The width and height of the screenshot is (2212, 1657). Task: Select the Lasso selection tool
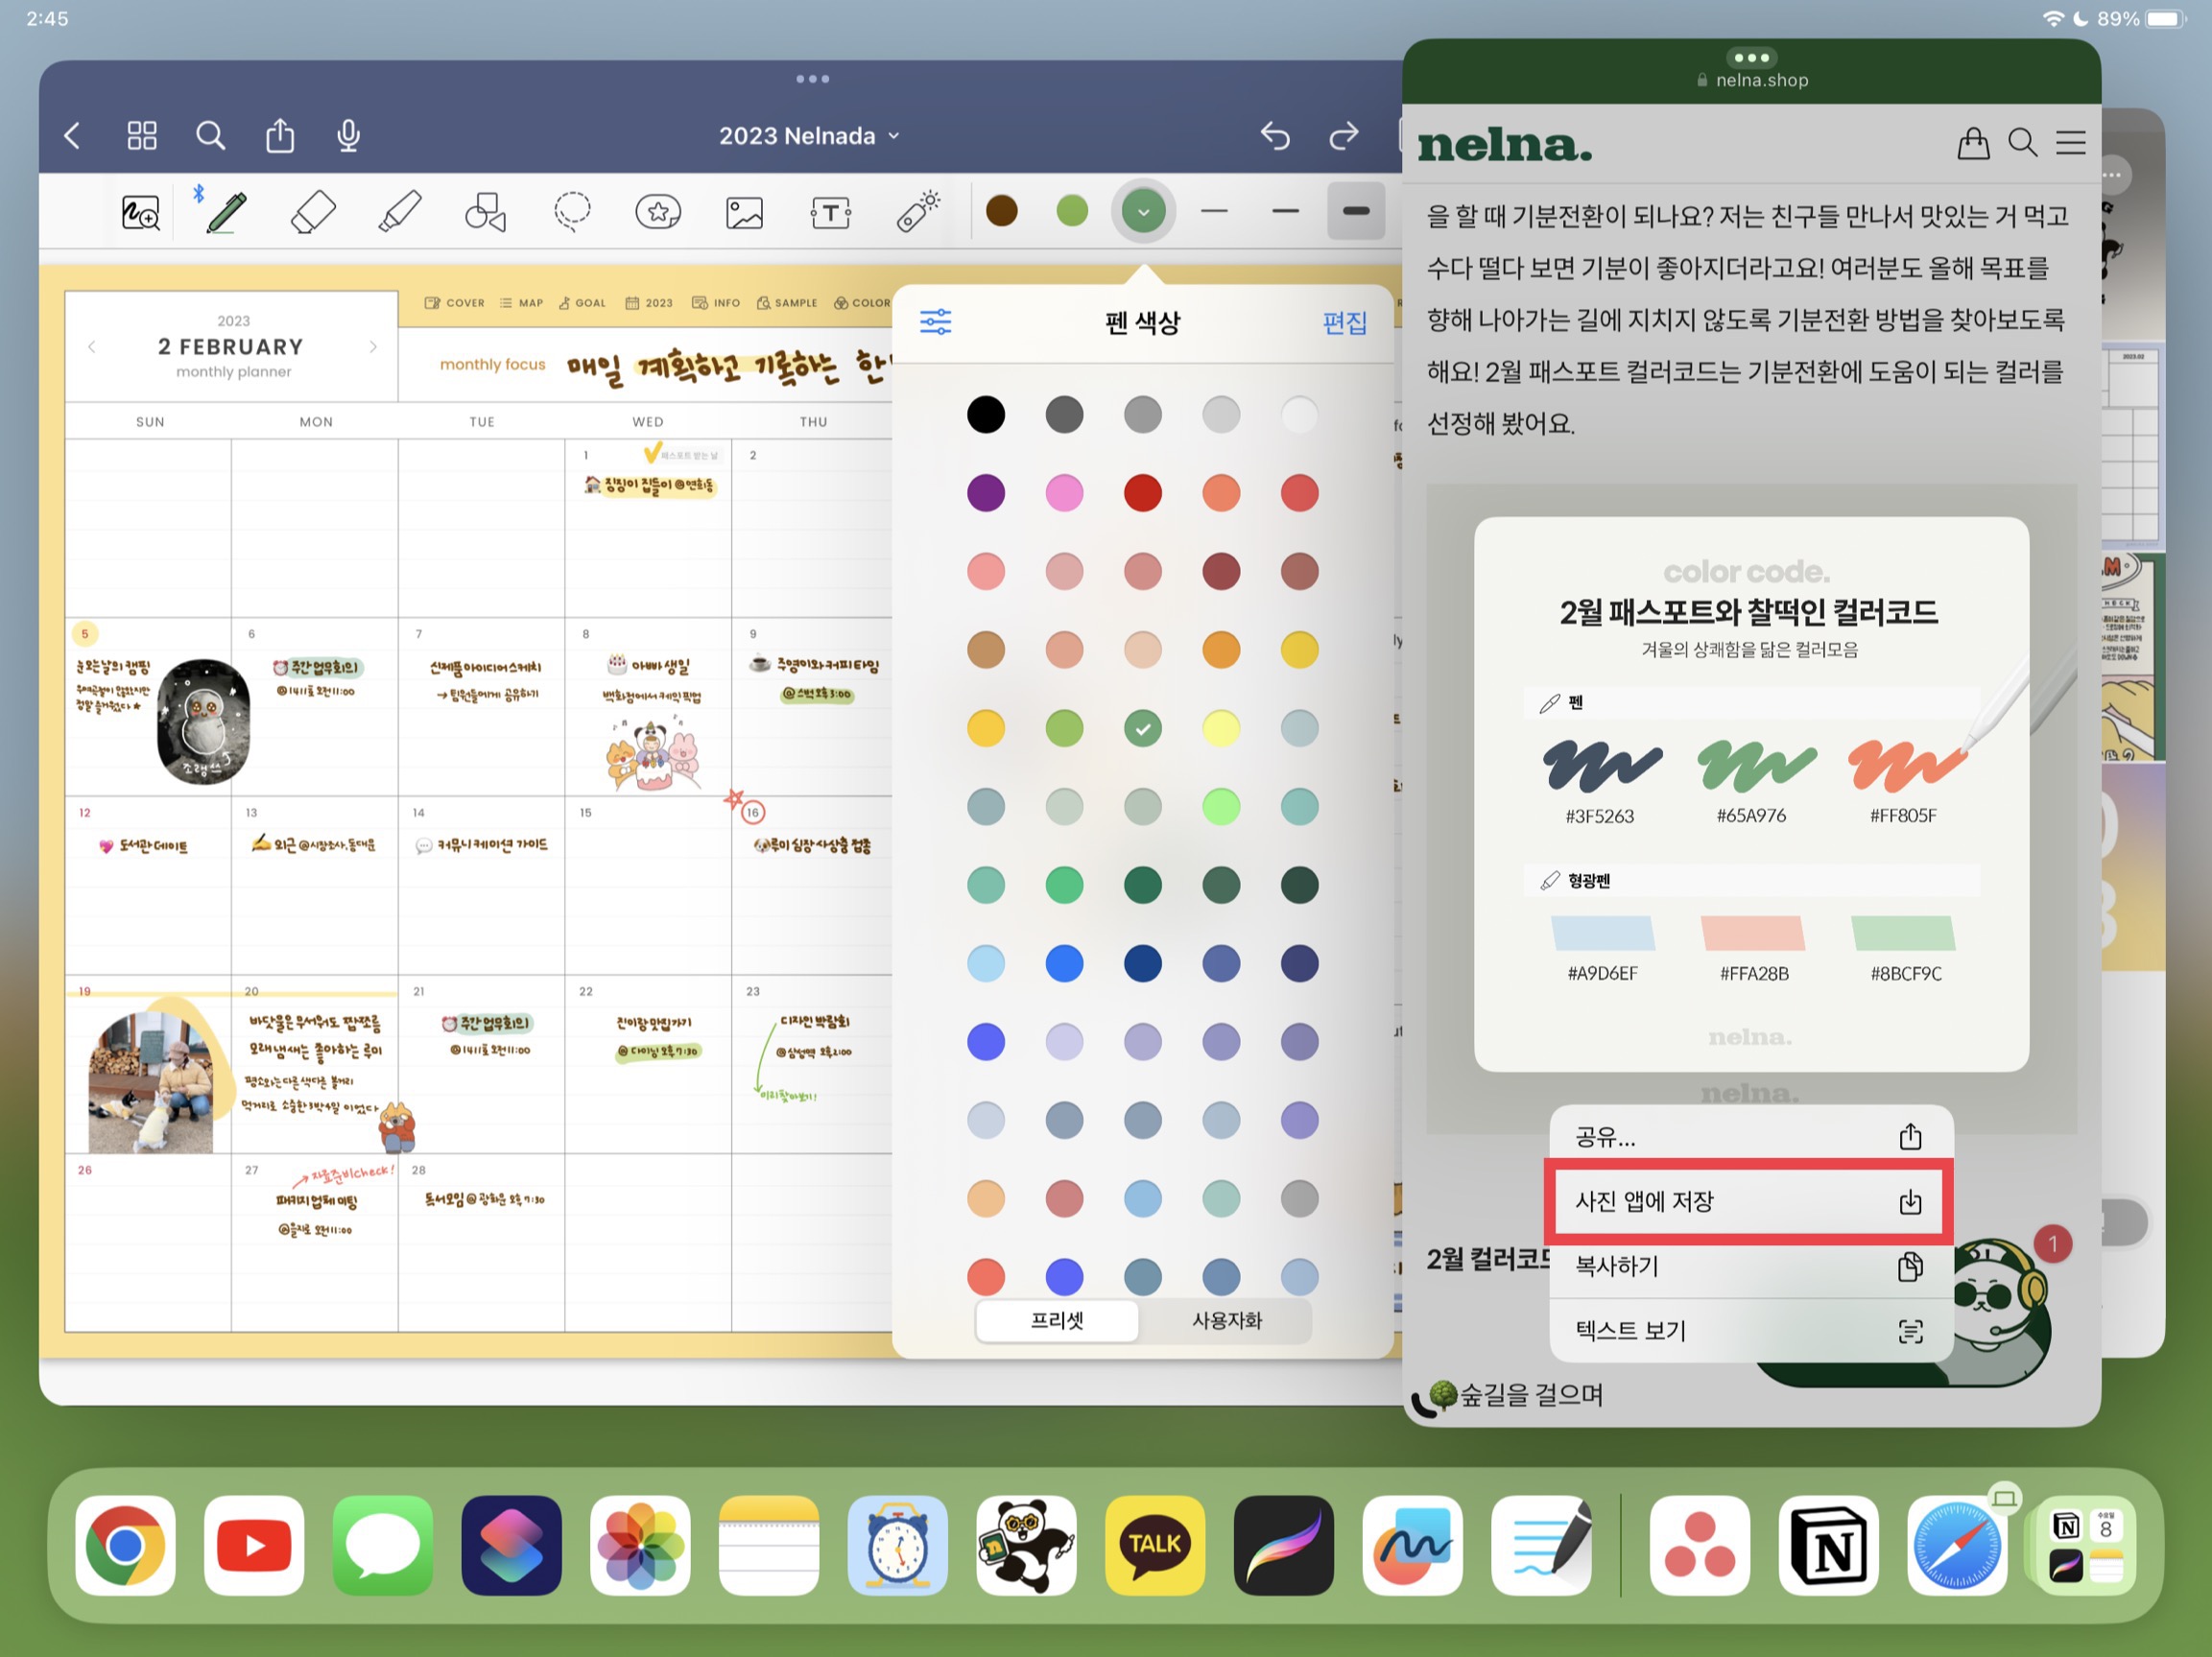click(x=572, y=212)
